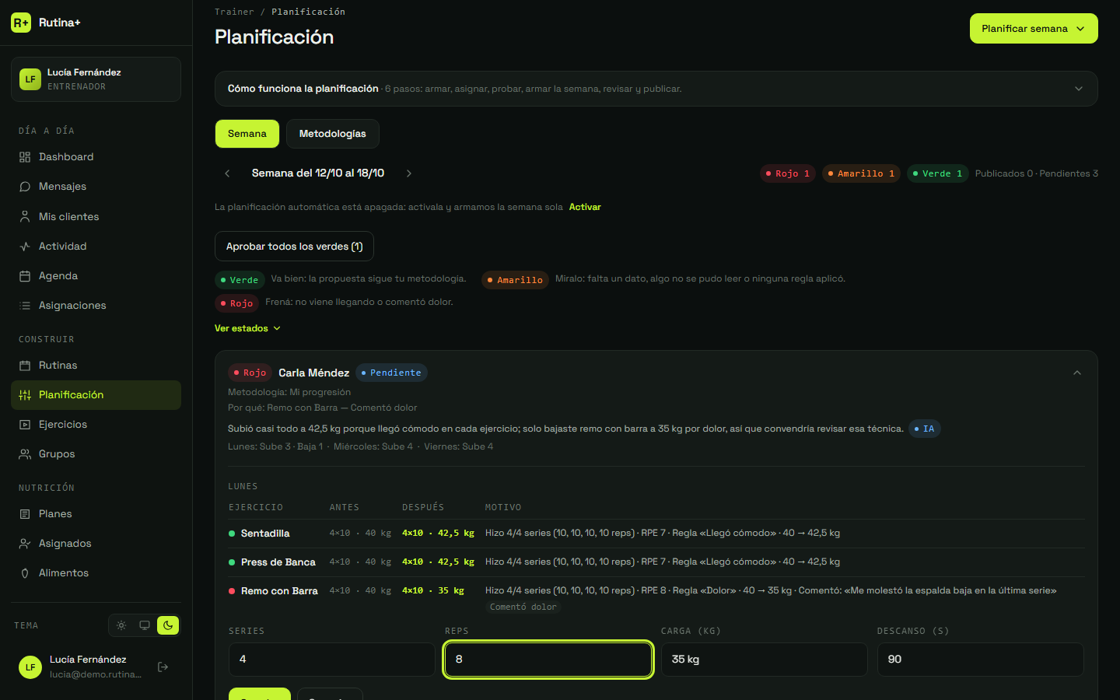Click the Activar link
1120x700 pixels.
pyautogui.click(x=585, y=207)
